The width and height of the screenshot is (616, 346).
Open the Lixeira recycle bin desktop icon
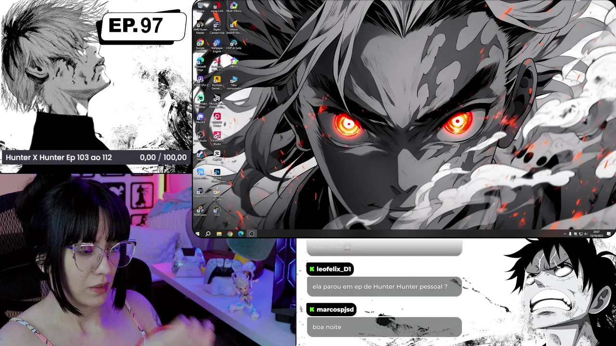[x=200, y=7]
